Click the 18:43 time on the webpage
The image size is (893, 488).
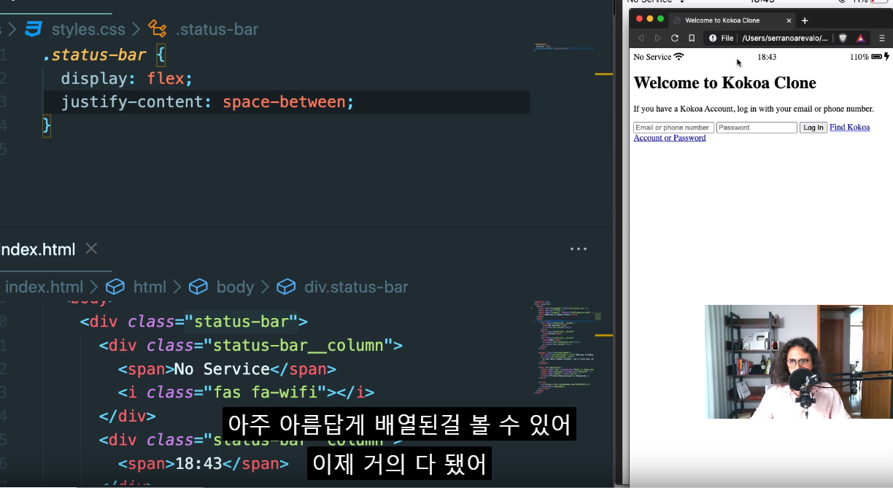tap(767, 57)
